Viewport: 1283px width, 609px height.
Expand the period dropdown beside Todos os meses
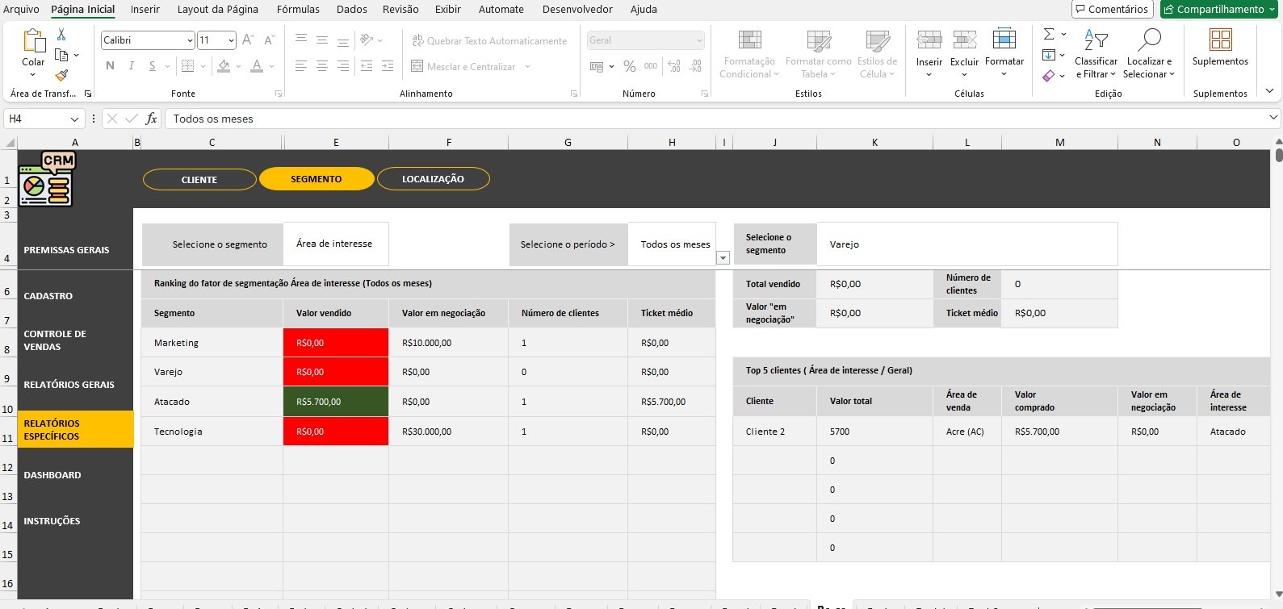click(x=723, y=258)
